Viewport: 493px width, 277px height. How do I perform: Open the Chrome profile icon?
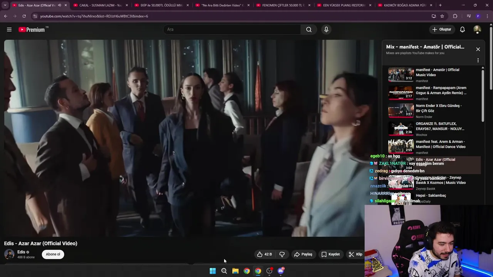478,16
